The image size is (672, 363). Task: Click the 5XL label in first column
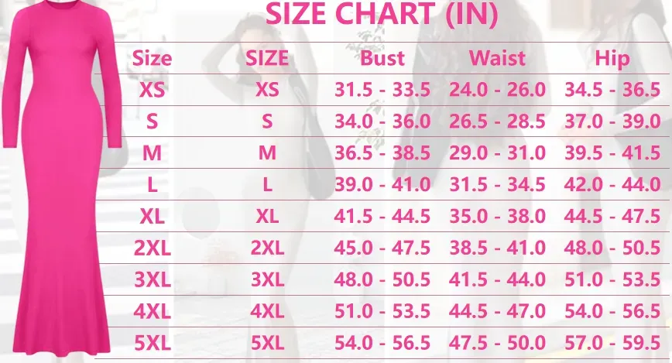click(153, 344)
